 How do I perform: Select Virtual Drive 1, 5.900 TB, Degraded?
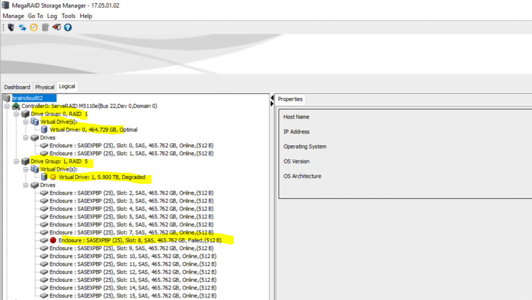click(x=102, y=177)
